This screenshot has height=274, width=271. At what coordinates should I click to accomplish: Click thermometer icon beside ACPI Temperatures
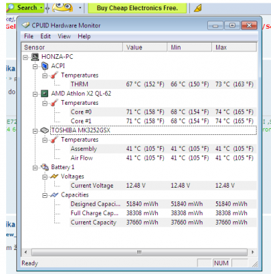pyautogui.click(x=54, y=75)
